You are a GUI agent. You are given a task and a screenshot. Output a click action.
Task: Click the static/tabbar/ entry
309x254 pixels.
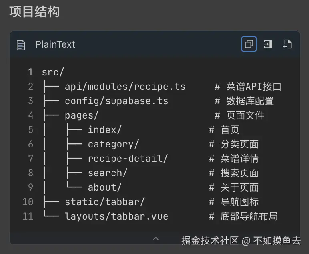click(104, 202)
